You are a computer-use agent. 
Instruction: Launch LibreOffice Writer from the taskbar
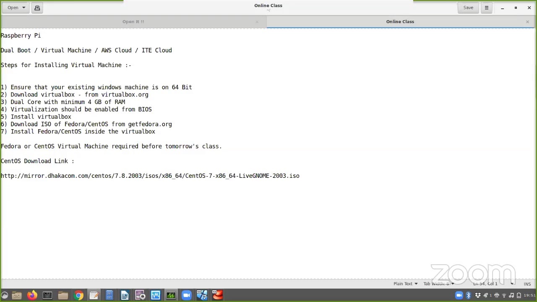(x=125, y=295)
